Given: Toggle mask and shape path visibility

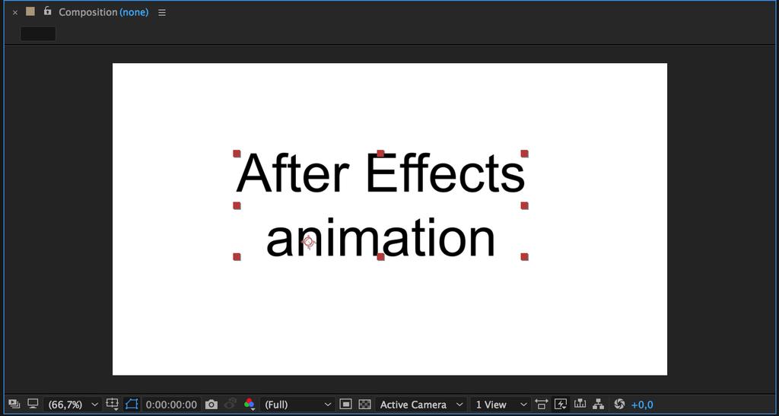Looking at the screenshot, I should pos(132,405).
